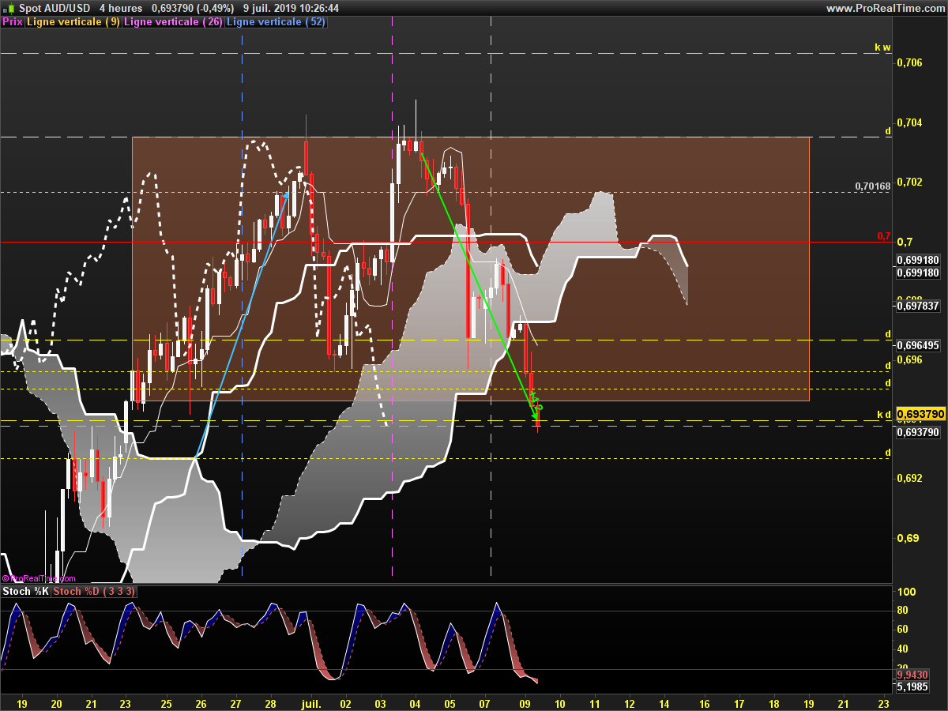
Task: Open the Ligne verticale (26) label
Action: tap(173, 22)
